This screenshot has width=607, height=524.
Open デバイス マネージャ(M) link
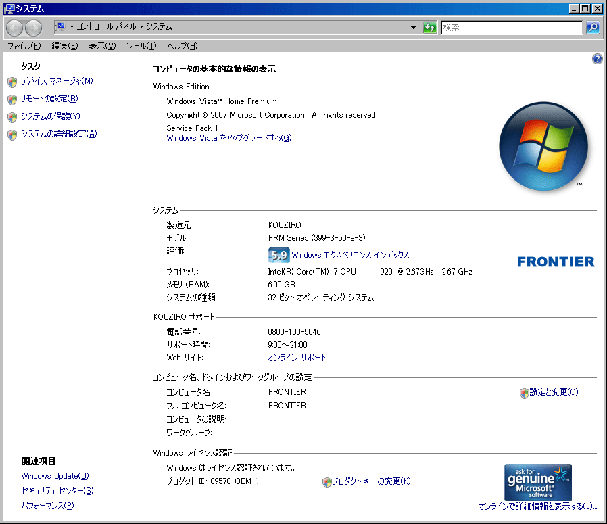[x=57, y=81]
